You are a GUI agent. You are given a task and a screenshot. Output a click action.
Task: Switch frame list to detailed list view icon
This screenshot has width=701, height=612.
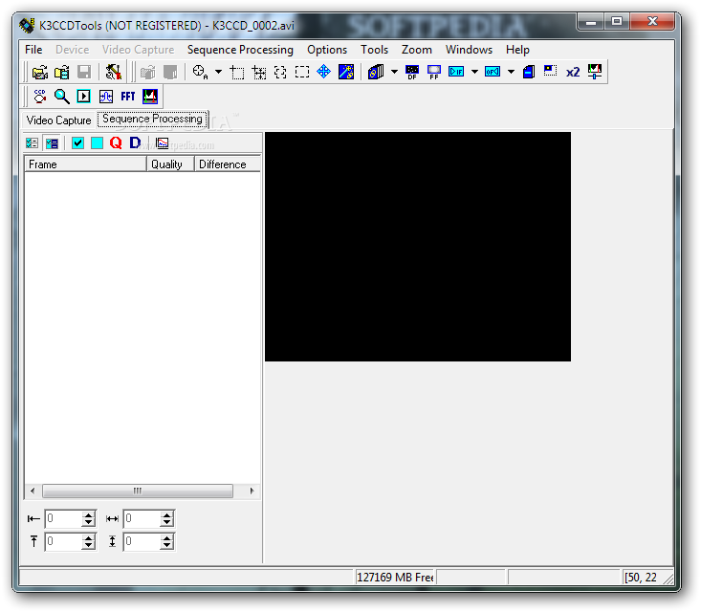52,143
